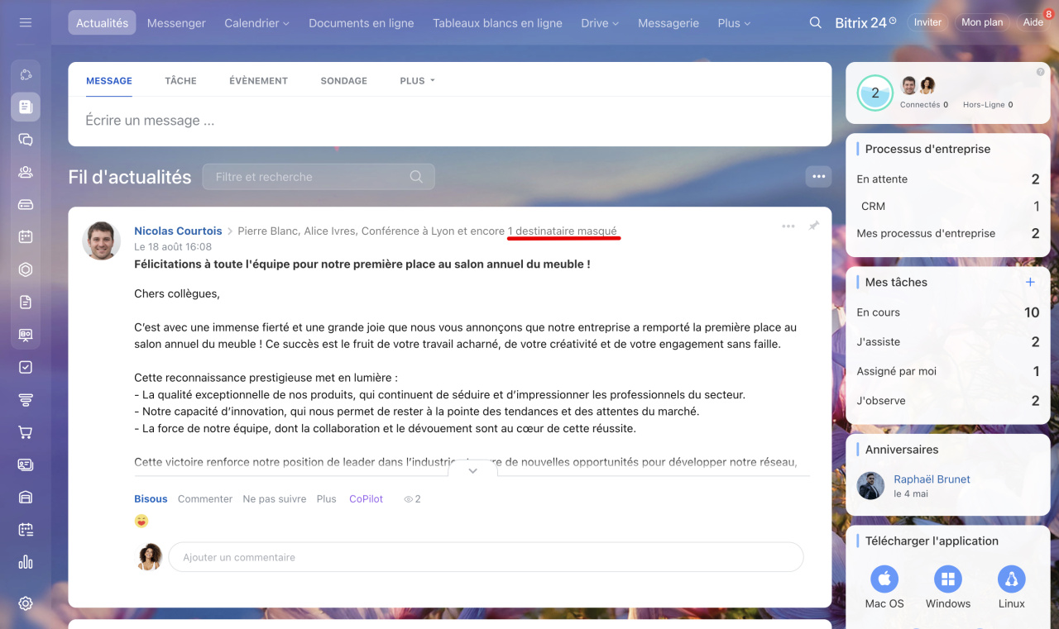The height and width of the screenshot is (629, 1059).
Task: Click the Mon plan button
Action: [982, 22]
